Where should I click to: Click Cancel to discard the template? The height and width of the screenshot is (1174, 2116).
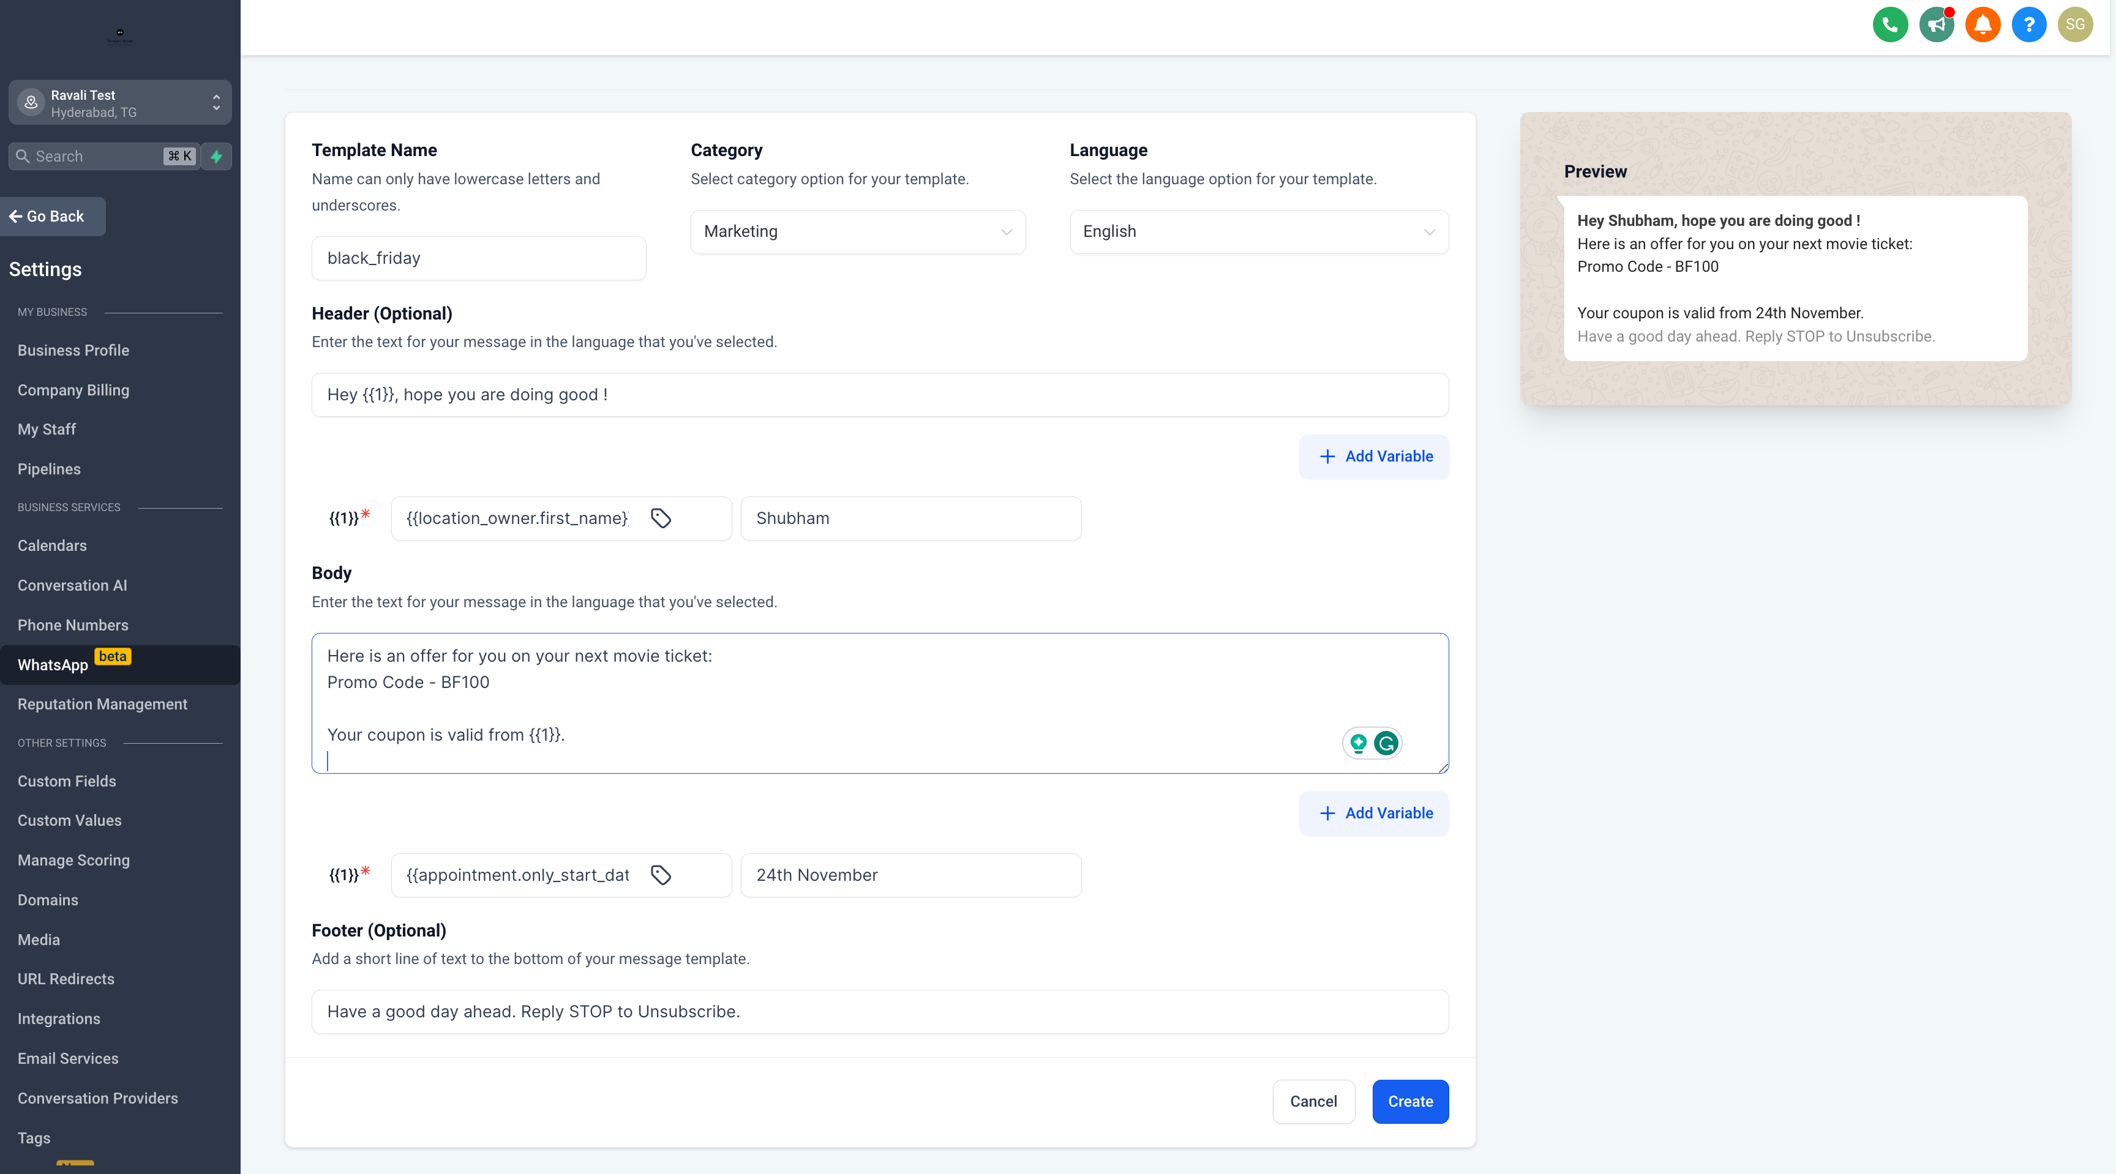pyautogui.click(x=1313, y=1101)
